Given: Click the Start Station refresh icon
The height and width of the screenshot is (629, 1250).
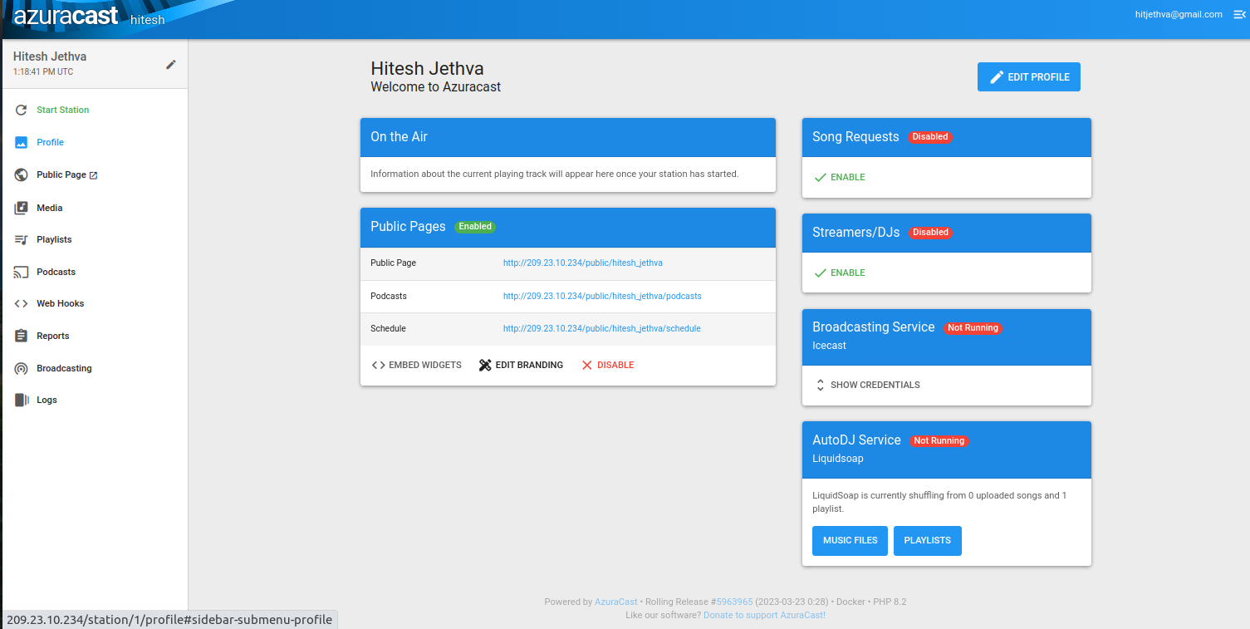Looking at the screenshot, I should [22, 110].
